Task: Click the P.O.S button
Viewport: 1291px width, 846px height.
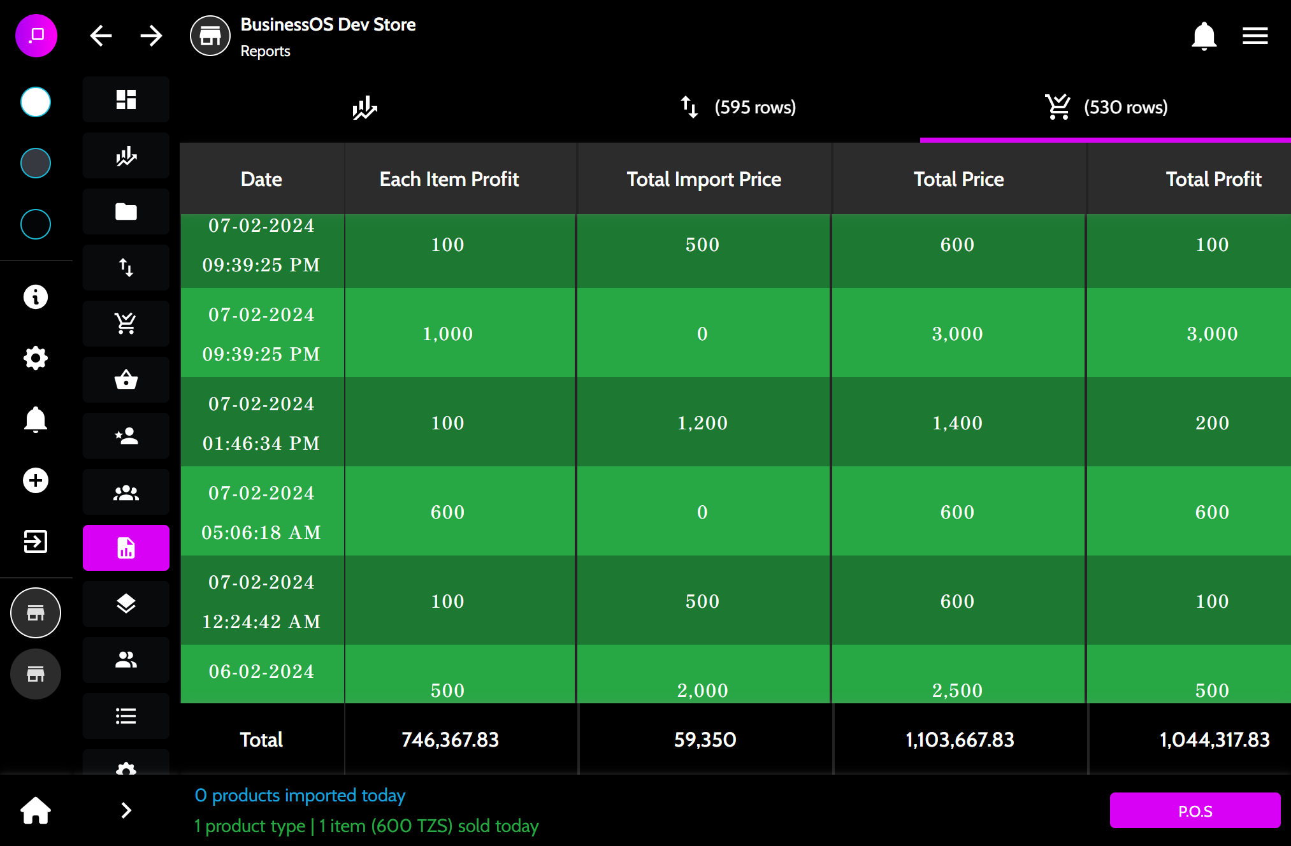Action: pos(1195,810)
